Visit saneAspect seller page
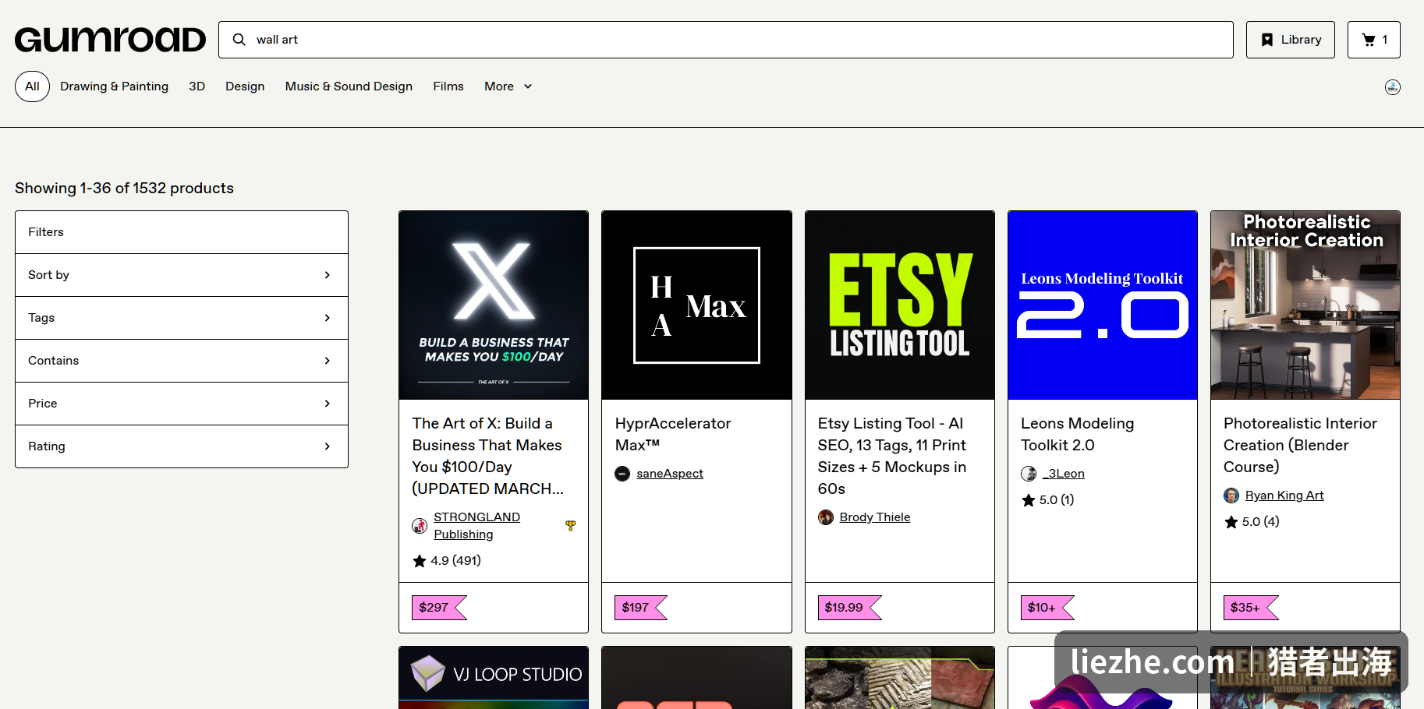This screenshot has height=709, width=1424. [x=670, y=474]
